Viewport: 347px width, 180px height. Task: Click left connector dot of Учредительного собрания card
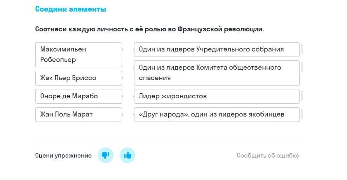134,50
